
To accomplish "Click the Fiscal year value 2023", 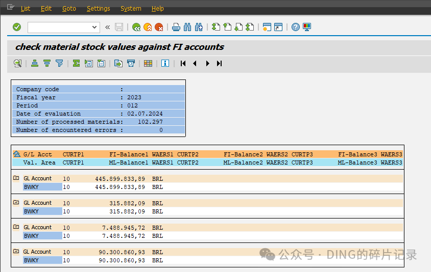I will (134, 97).
